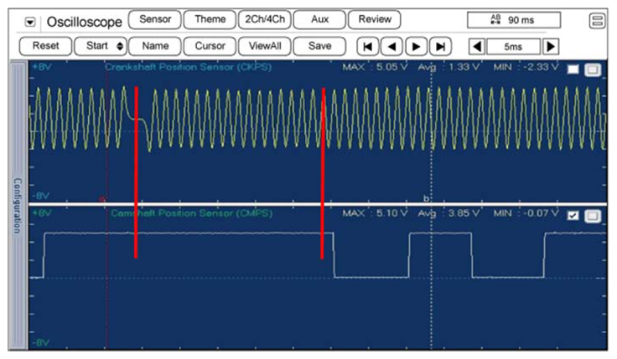Viewport: 617px width, 359px height.
Task: Step forward one waveform frame
Action: pyautogui.click(x=417, y=46)
